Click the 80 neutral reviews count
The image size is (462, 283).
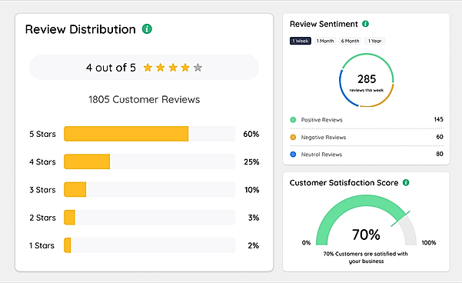click(x=440, y=154)
